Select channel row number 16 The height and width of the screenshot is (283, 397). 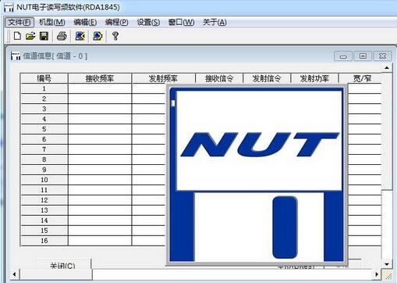[x=44, y=241]
